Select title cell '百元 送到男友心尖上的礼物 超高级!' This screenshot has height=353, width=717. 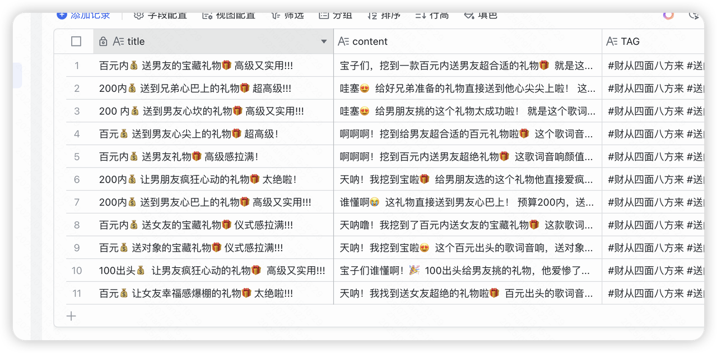[x=213, y=134]
